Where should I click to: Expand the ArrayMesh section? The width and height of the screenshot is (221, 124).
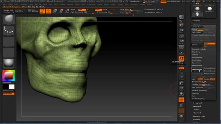(x=197, y=103)
